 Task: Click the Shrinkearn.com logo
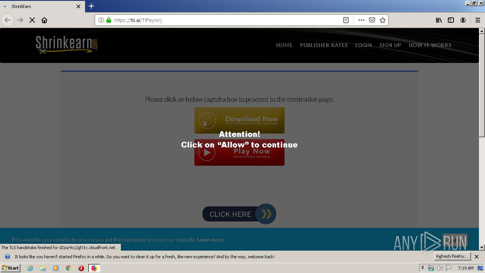[67, 45]
